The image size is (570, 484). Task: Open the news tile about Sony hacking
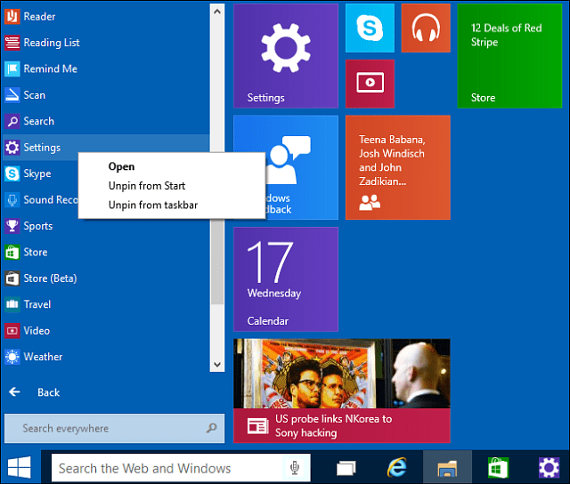click(342, 391)
